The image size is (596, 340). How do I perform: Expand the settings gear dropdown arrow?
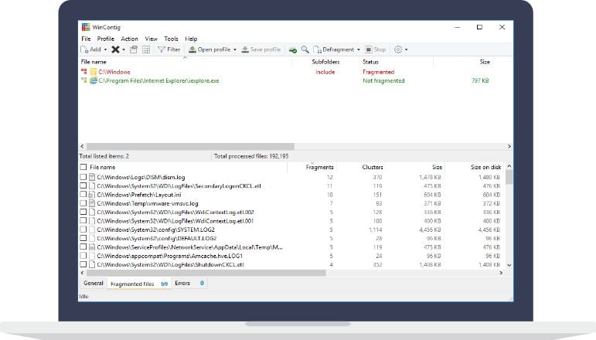407,49
